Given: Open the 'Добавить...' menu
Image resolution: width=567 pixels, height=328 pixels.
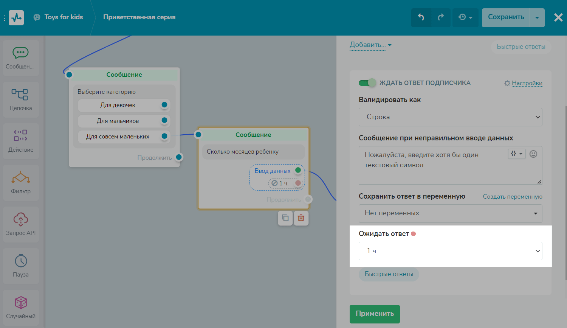Looking at the screenshot, I should pos(370,45).
